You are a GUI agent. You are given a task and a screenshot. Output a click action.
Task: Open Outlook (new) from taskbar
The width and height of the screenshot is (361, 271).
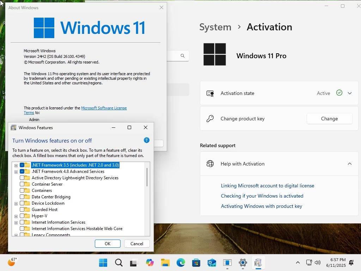[212, 263]
